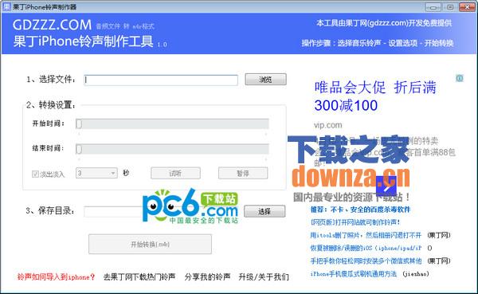Image resolution: width=478 pixels, height=294 pixels.
Task: Open 推荐：不卡、安全的百度杀毒软件 link
Action: (360, 210)
